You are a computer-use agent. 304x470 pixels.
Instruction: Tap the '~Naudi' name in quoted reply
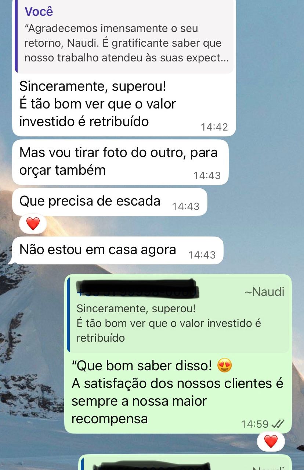pos(264,292)
